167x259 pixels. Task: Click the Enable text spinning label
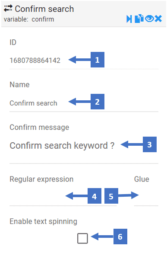pos(43,221)
